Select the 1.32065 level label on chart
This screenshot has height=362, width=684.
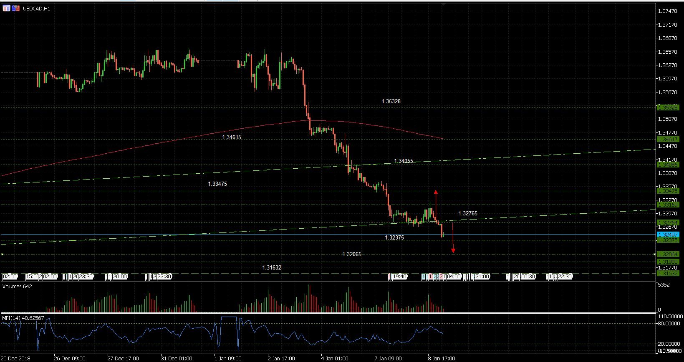pyautogui.click(x=352, y=254)
